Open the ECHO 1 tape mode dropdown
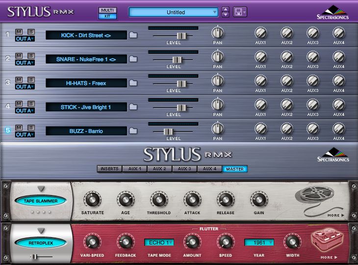This screenshot has height=265, width=358. (x=159, y=243)
